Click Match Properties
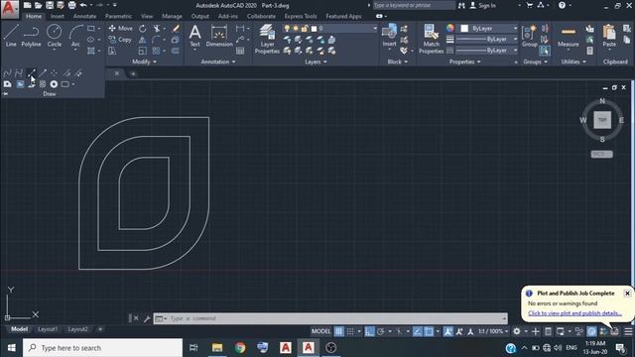 [x=431, y=39]
